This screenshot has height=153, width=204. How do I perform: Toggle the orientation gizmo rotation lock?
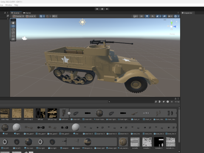[176, 22]
